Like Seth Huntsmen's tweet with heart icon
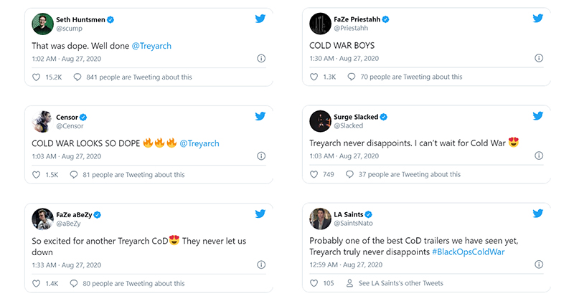The height and width of the screenshot is (301, 574). pos(37,77)
